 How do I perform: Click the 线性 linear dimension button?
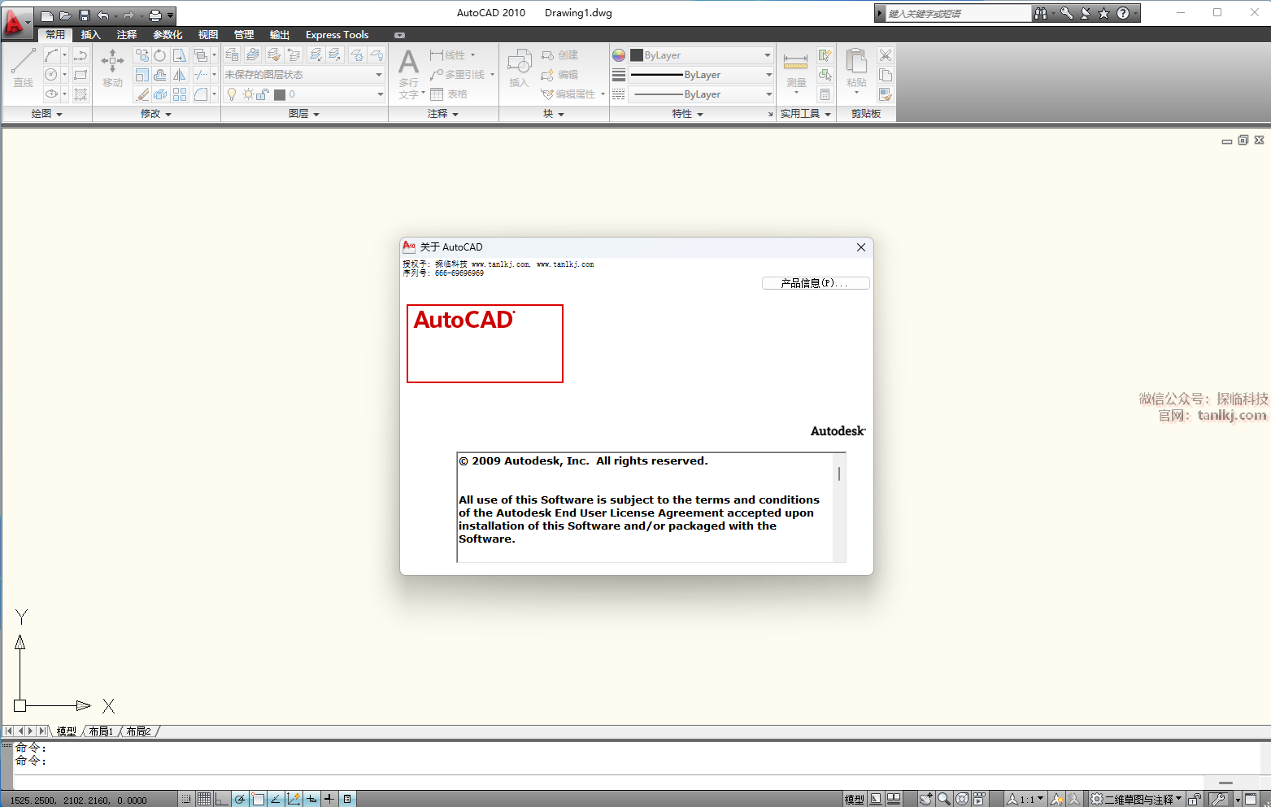coord(452,55)
